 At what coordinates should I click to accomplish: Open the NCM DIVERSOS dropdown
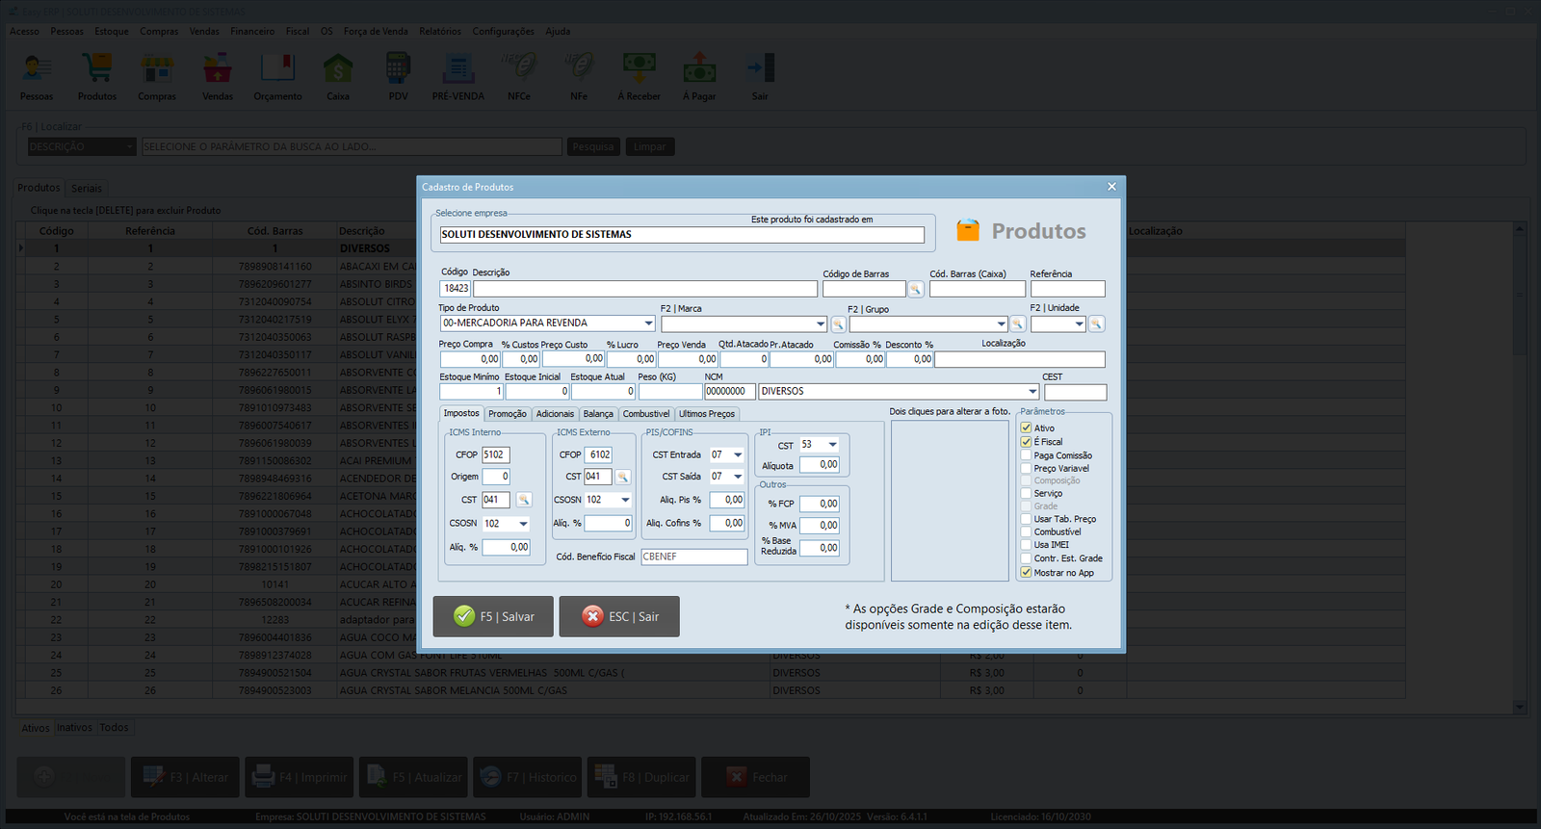(x=1032, y=392)
